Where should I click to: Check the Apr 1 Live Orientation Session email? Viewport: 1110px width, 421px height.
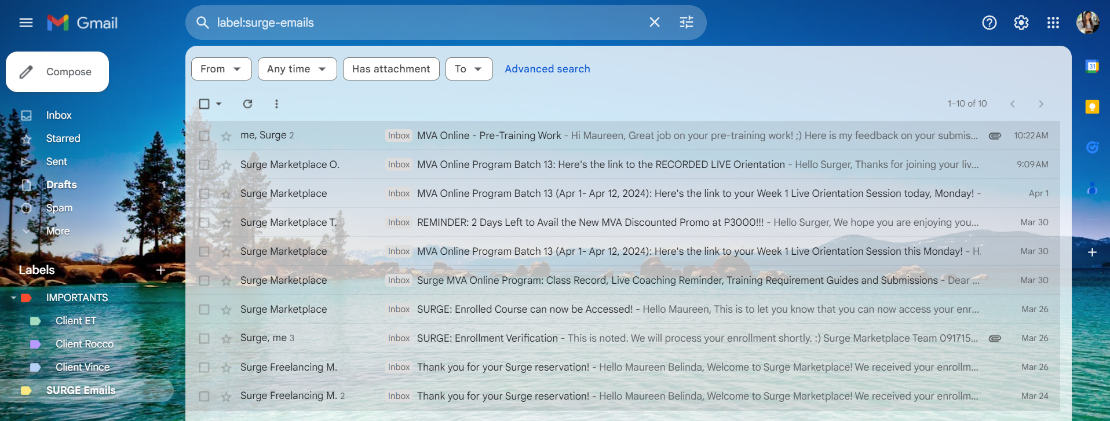204,193
